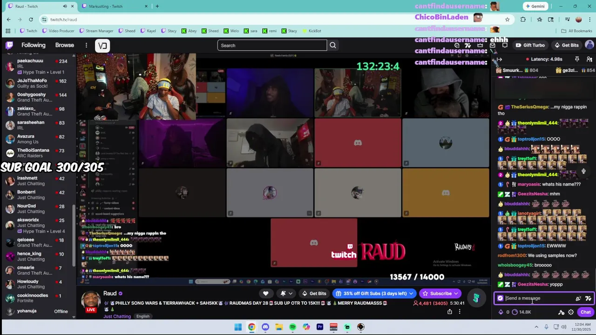Open the moderator tools sword icon
The height and width of the screenshot is (335, 596).
click(x=561, y=312)
